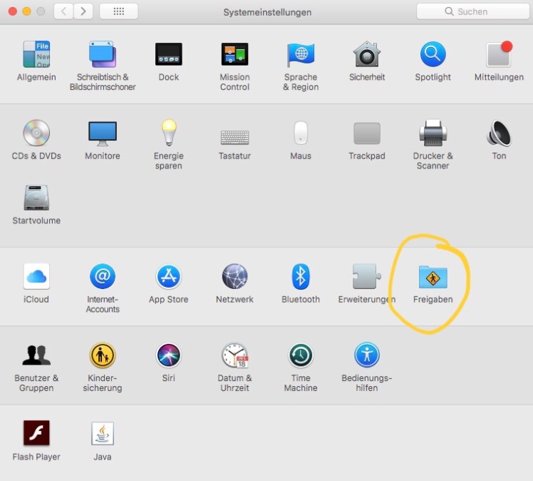533x481 pixels.
Task: Open Kindersicherung parental controls
Action: [x=103, y=355]
